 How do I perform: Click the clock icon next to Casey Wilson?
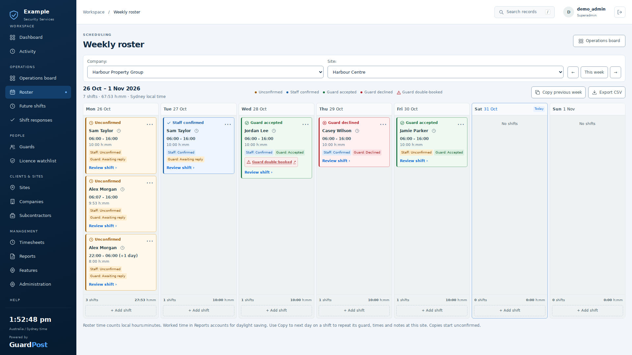[x=357, y=131]
